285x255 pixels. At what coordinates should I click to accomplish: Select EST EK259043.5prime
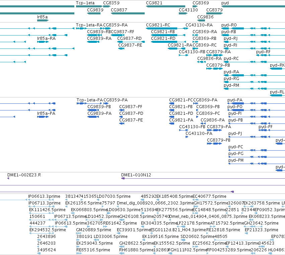pyautogui.click(x=94, y=243)
